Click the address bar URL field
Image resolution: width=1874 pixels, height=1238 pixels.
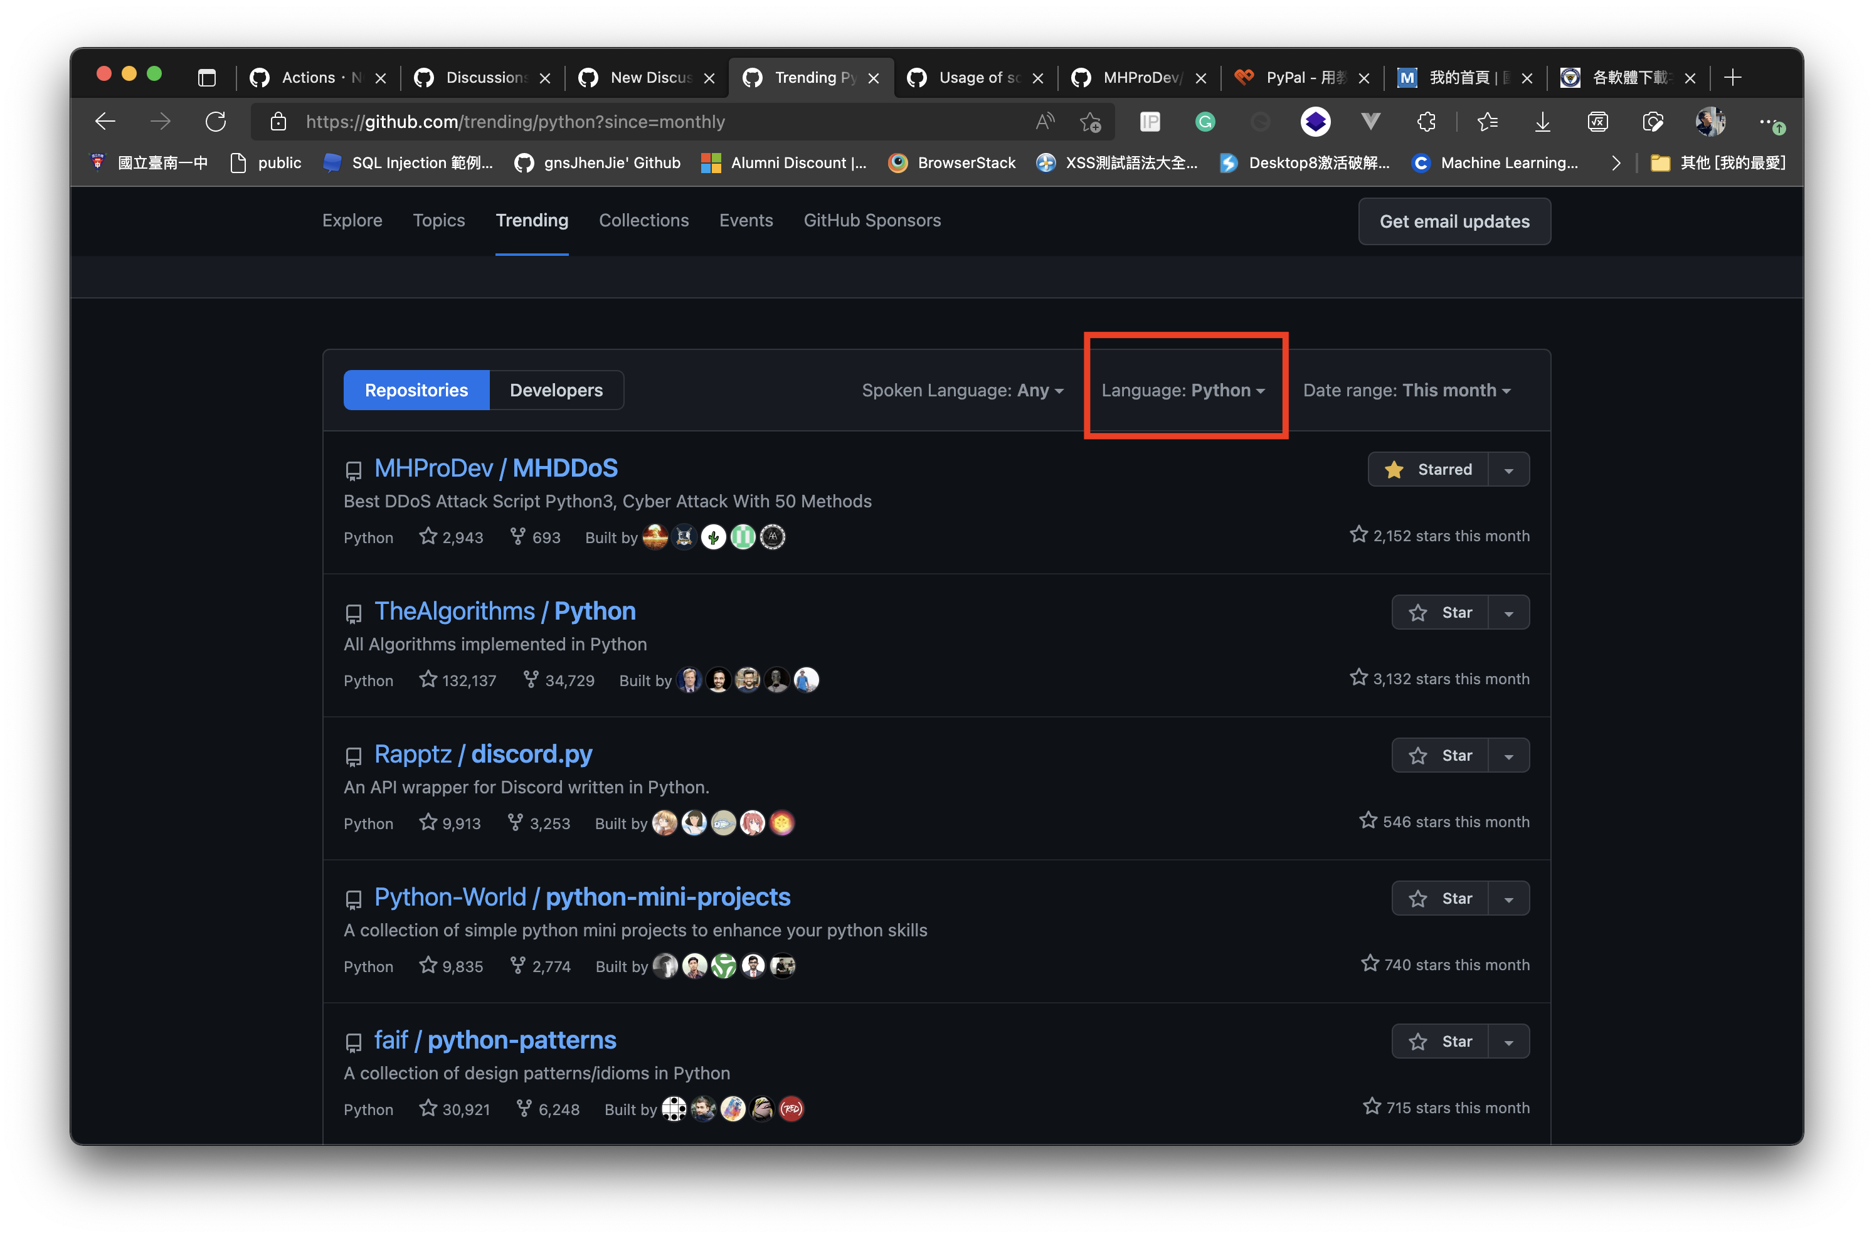(632, 122)
